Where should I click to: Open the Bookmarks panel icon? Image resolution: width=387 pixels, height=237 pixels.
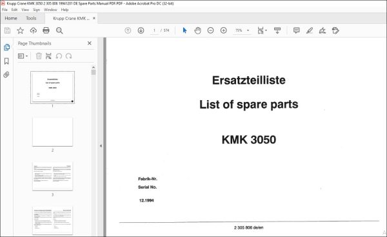[6, 61]
